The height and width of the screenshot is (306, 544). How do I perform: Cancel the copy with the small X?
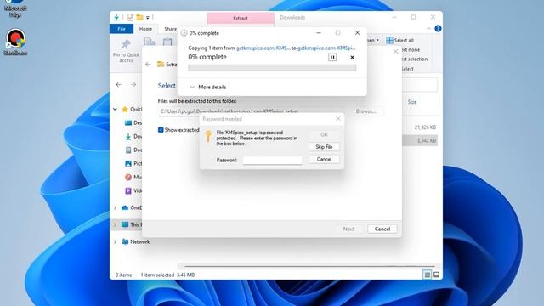(352, 57)
